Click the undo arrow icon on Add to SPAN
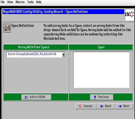The width and height of the screenshot is (135, 119). 26,97
